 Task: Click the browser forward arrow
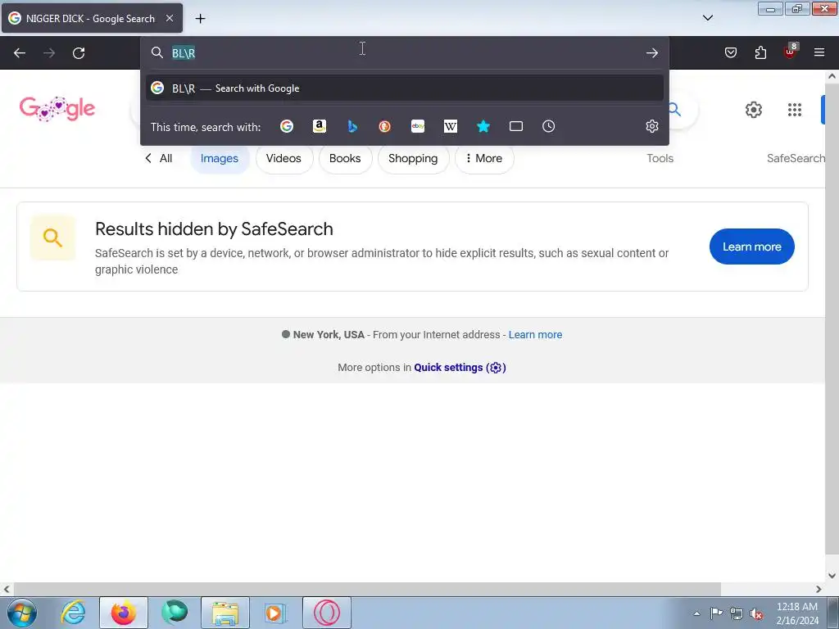(x=49, y=53)
